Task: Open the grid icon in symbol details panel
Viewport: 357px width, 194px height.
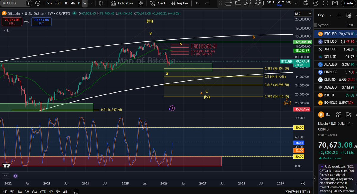Action: (339, 115)
